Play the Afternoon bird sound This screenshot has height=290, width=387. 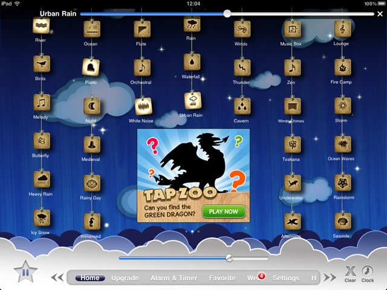tap(292, 222)
